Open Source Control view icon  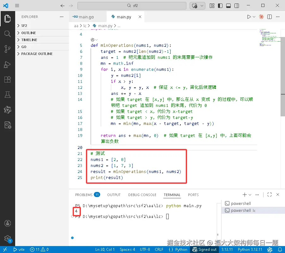click(x=8, y=49)
